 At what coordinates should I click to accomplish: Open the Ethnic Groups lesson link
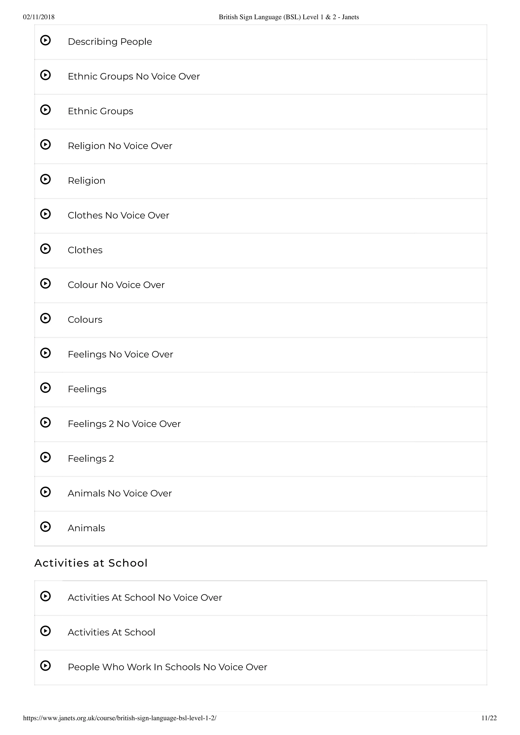100,111
